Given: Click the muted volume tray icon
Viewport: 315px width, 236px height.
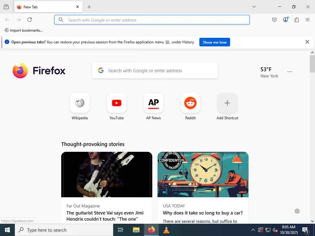Looking at the screenshot, I should [275, 230].
